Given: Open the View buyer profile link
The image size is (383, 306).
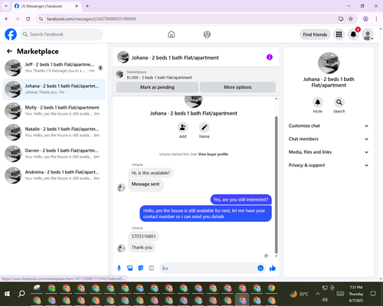Looking at the screenshot, I should [213, 154].
